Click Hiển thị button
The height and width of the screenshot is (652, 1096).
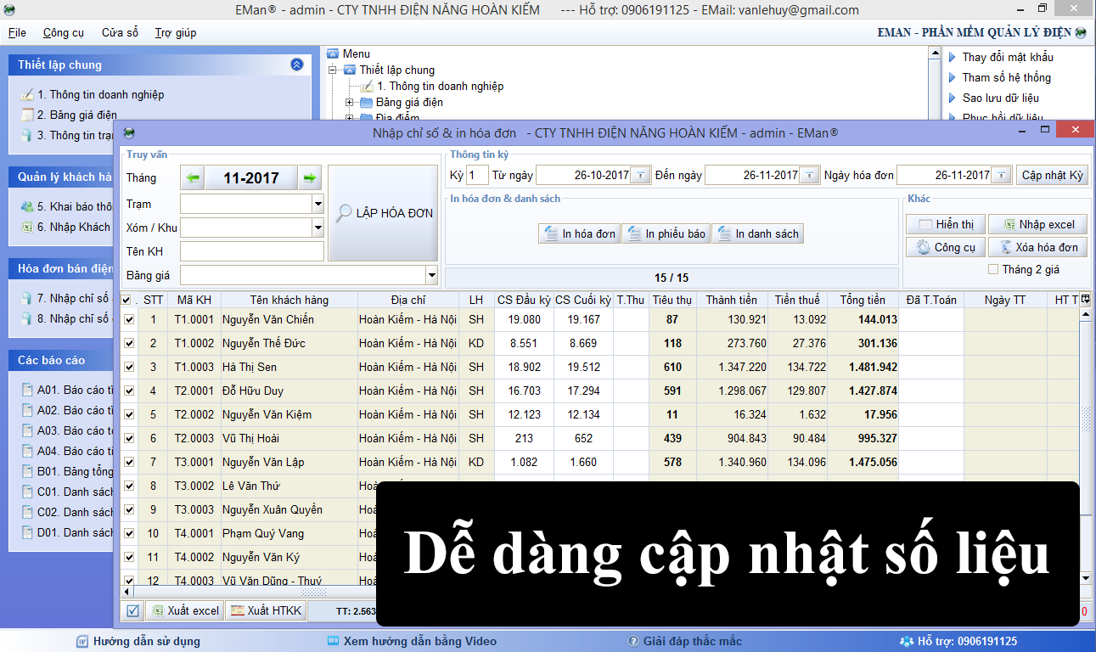[x=946, y=224]
